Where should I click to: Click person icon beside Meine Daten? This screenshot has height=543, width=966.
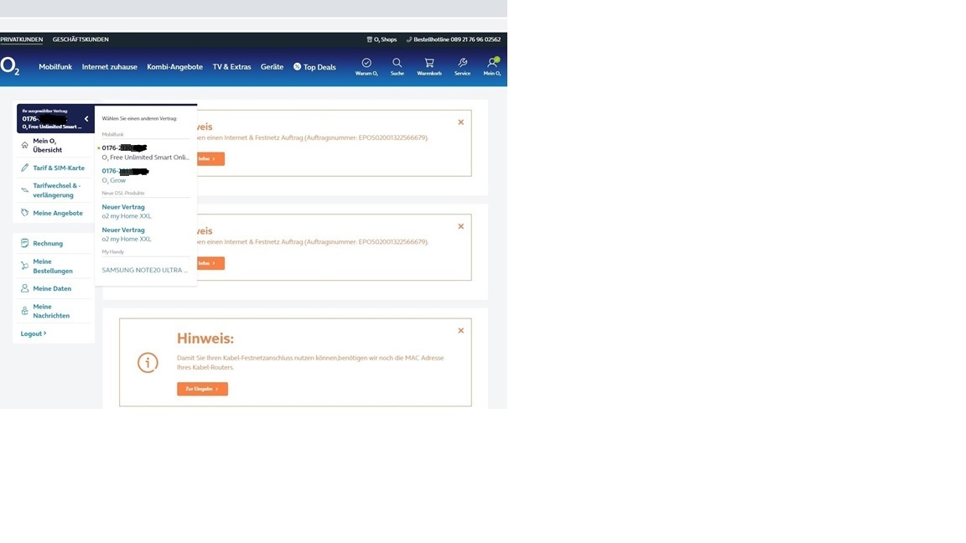[x=24, y=288]
